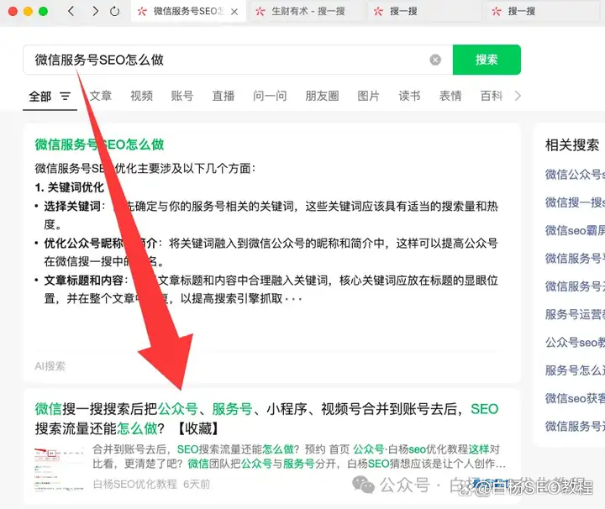Open the article result thumbnail image

[59, 469]
